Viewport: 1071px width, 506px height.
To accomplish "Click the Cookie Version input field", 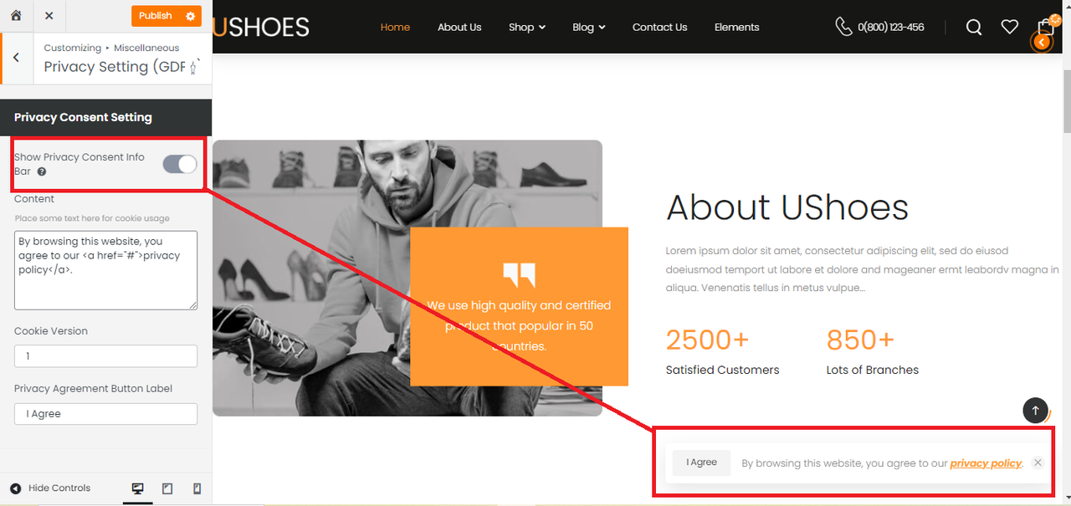I will point(105,356).
